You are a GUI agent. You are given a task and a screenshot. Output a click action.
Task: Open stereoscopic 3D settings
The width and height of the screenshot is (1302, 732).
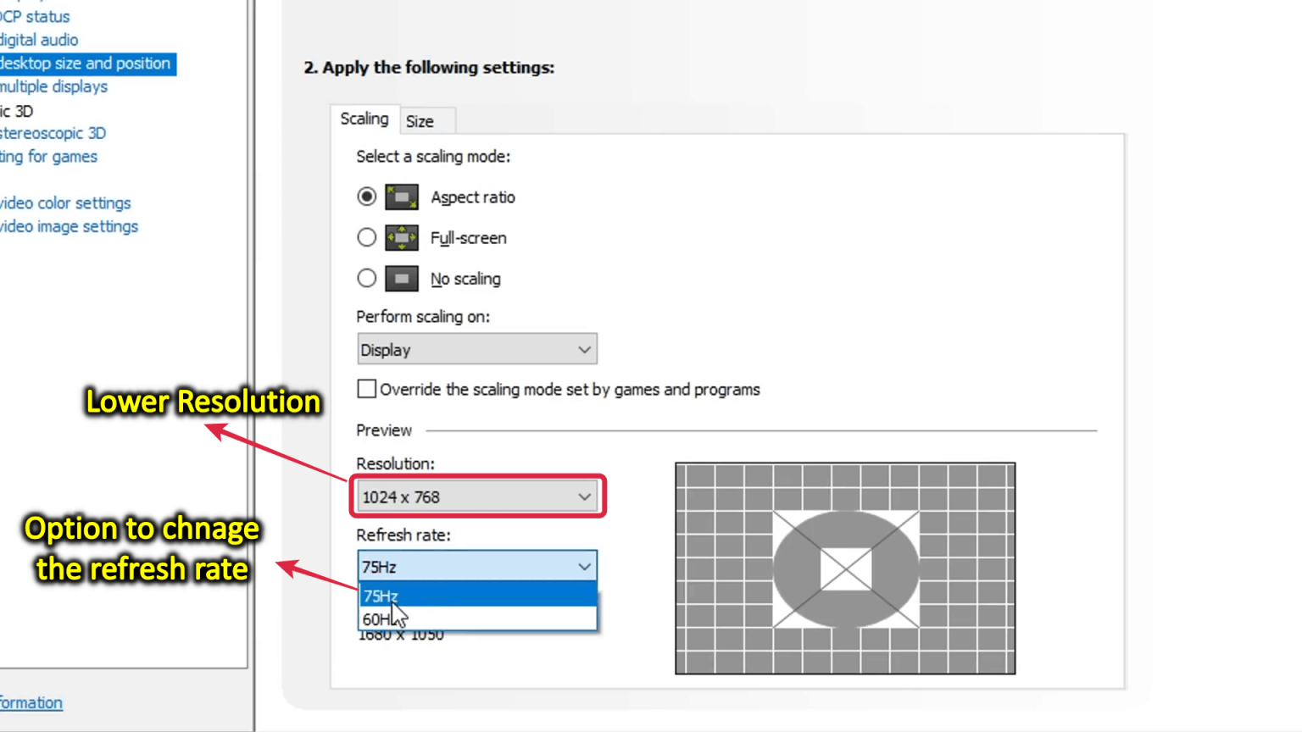(x=53, y=132)
